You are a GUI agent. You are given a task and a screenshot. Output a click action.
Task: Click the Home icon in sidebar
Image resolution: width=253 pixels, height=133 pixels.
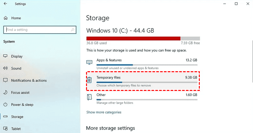(x=5, y=18)
